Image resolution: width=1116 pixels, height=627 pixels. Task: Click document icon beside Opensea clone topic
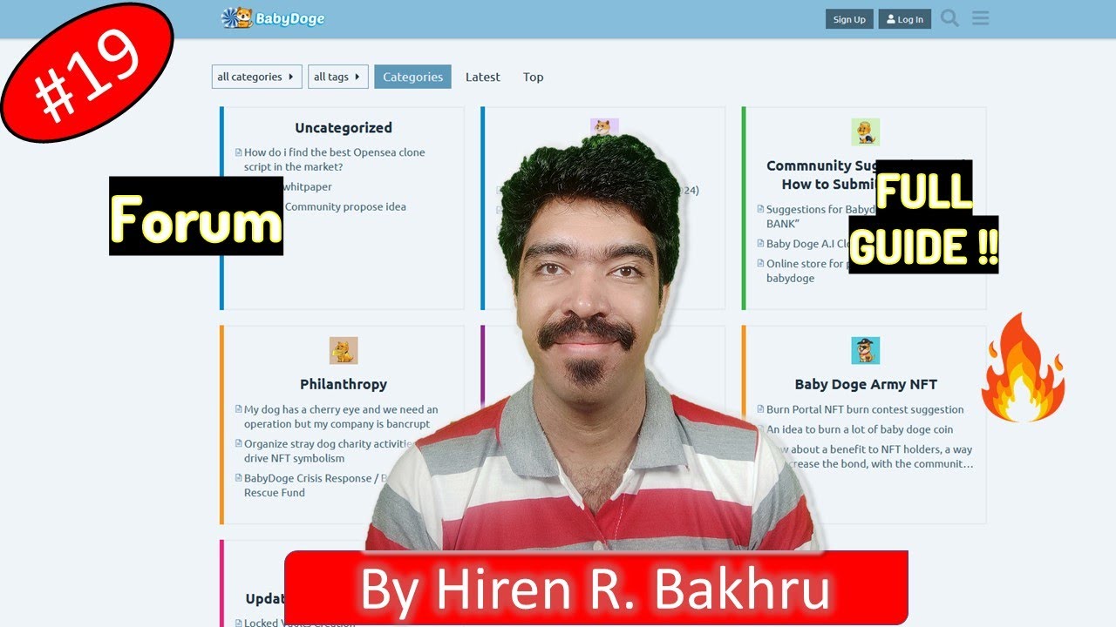tap(239, 153)
